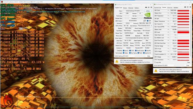193x109 pixels.
Task: Click the Memory Size 12288 MB value
Action: click(128, 36)
